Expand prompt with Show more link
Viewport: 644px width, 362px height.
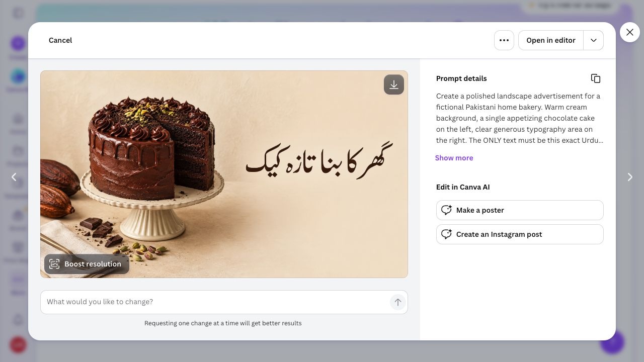pos(454,158)
